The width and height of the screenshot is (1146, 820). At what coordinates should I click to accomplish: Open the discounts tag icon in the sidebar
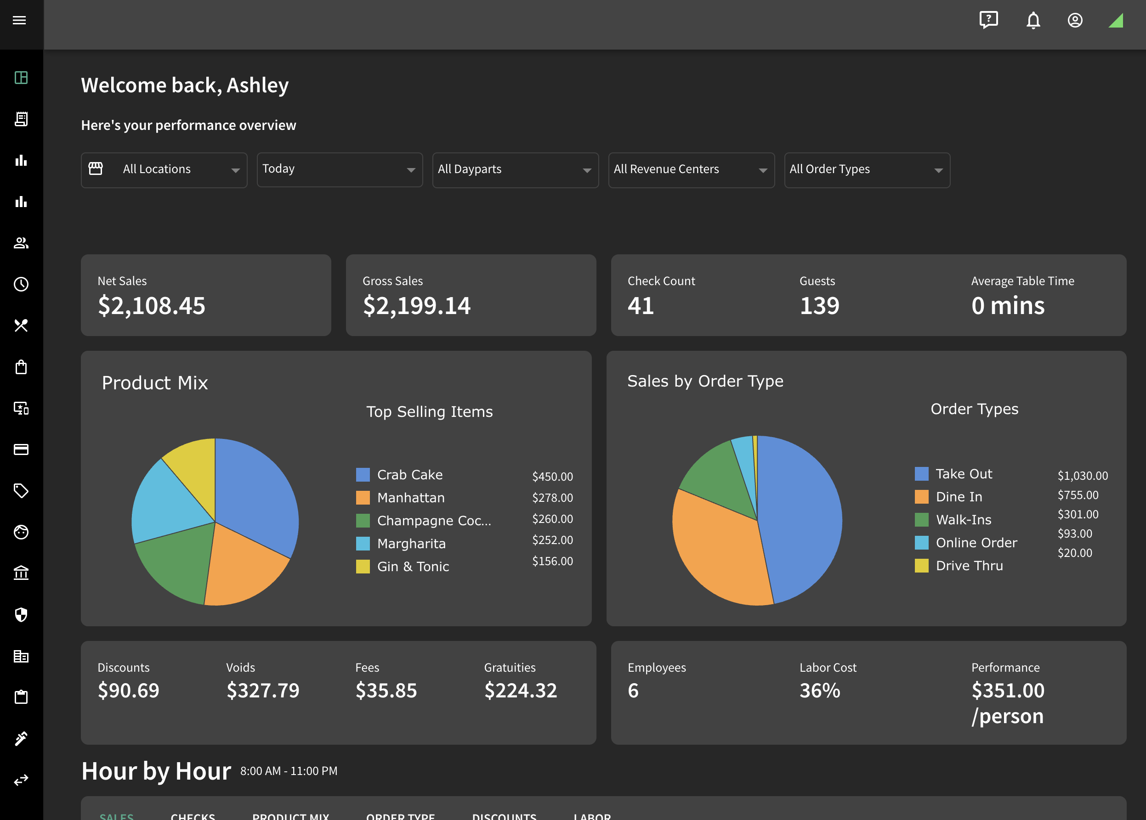[x=21, y=491]
